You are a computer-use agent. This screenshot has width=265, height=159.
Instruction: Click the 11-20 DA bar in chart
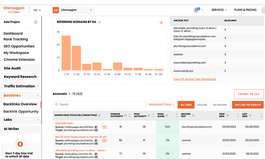click(x=76, y=58)
